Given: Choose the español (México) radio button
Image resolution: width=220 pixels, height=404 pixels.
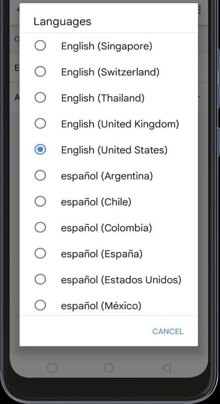Looking at the screenshot, I should click(40, 305).
